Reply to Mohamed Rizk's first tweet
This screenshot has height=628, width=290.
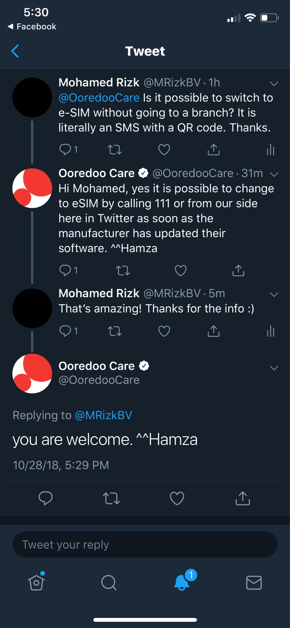click(65, 150)
